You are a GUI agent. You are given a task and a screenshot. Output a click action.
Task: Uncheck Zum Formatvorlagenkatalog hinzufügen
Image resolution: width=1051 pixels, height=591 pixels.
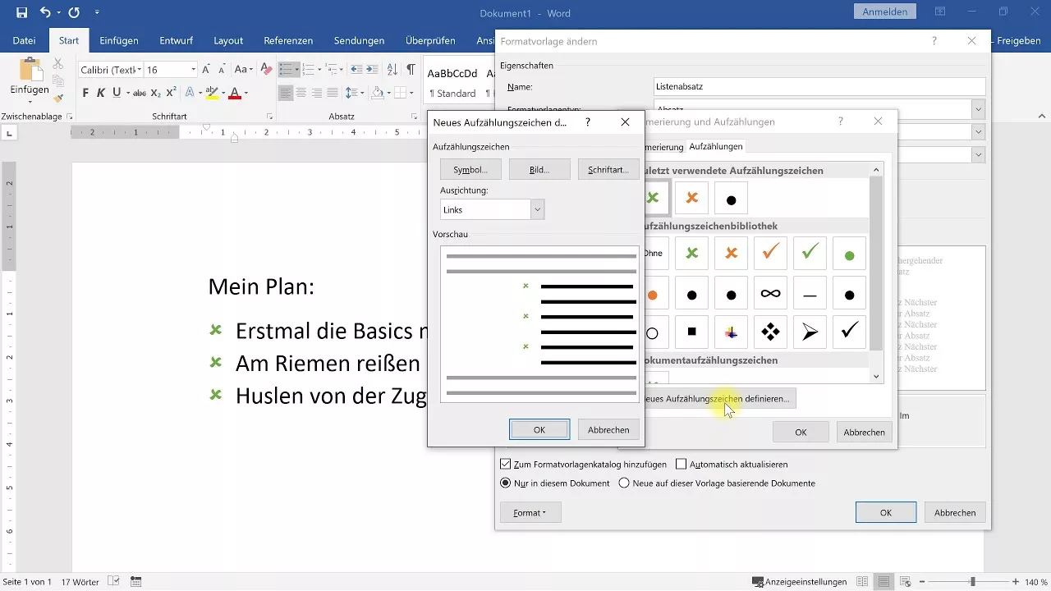[504, 463]
